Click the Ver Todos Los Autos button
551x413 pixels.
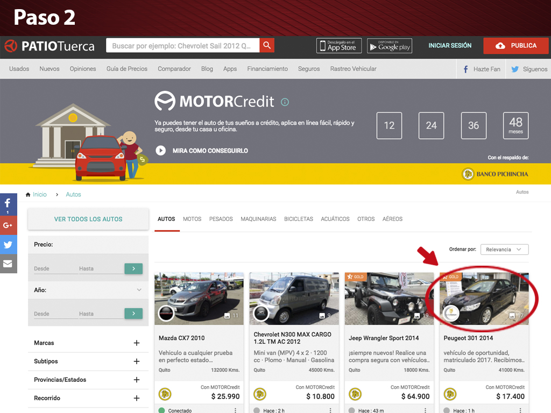click(x=88, y=219)
